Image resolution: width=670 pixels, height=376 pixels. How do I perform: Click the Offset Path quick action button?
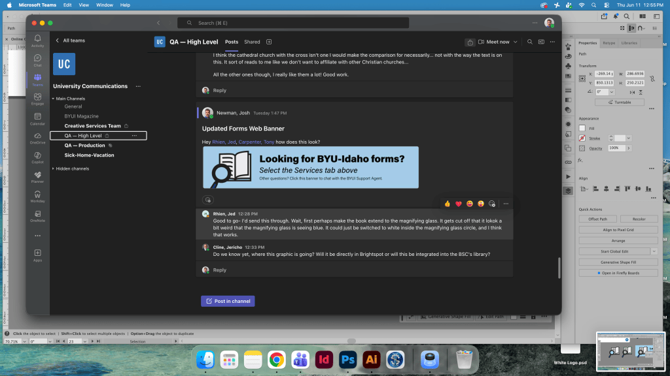[597, 219]
